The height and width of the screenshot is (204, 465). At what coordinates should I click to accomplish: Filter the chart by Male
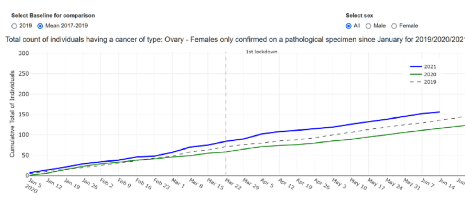[x=368, y=26]
